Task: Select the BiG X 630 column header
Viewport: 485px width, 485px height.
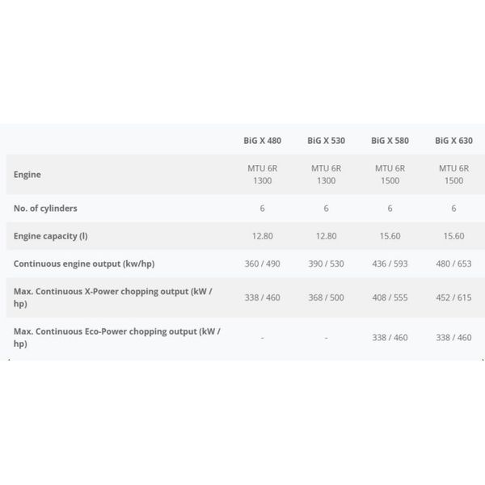Action: coord(453,141)
